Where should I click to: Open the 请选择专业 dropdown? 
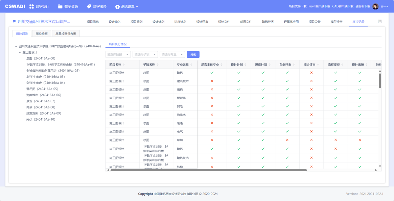pyautogui.click(x=172, y=54)
